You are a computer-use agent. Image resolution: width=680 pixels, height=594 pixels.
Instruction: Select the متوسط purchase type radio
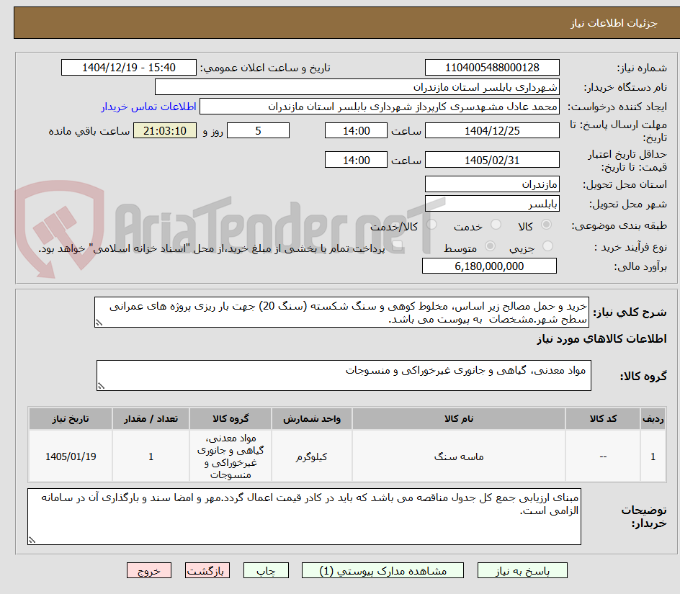pos(490,246)
